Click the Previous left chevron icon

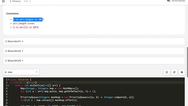(10, 1)
